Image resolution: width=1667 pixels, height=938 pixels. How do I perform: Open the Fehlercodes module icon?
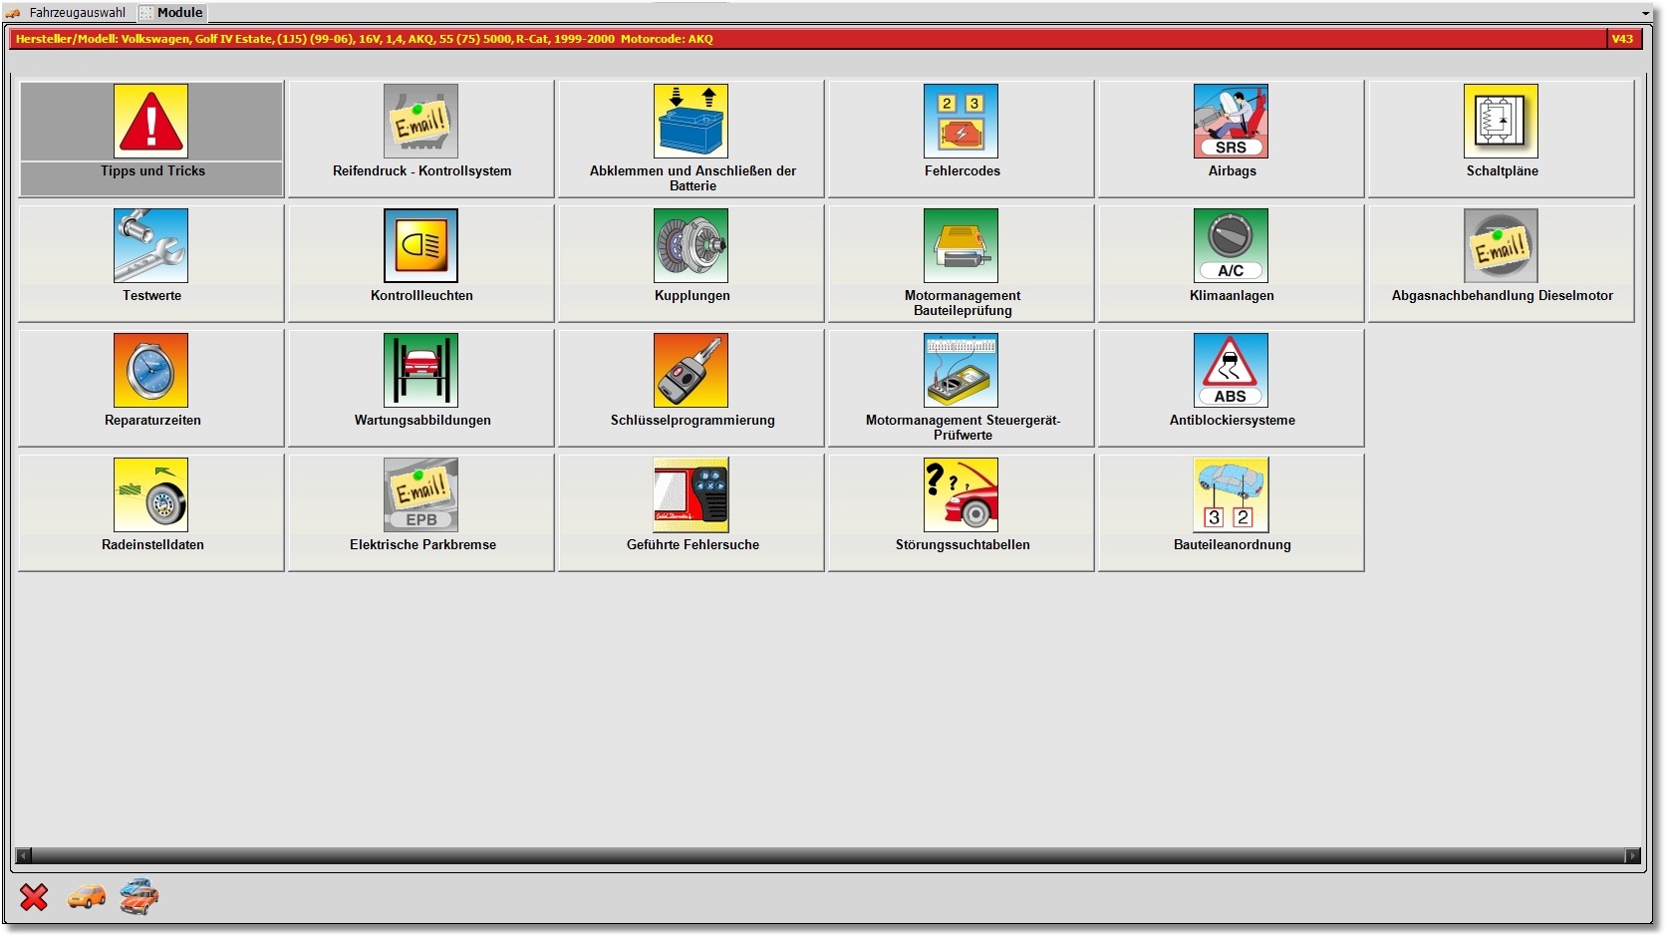click(961, 121)
